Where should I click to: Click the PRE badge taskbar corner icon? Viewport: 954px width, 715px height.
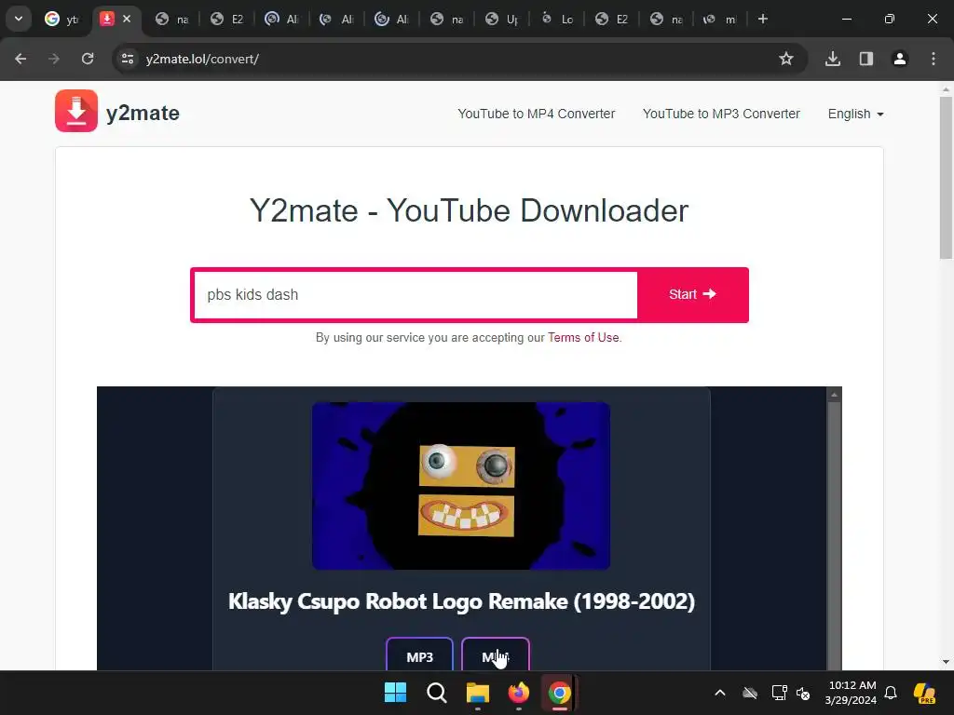tap(925, 693)
